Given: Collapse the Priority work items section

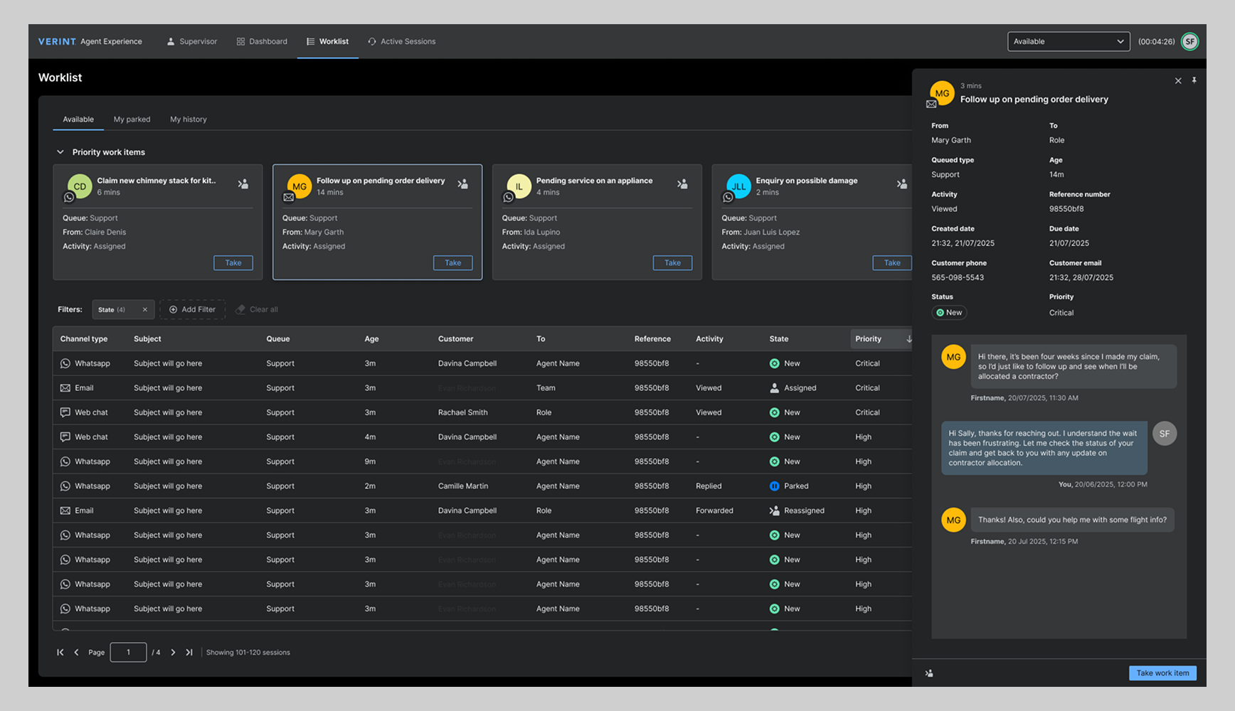Looking at the screenshot, I should coord(60,152).
